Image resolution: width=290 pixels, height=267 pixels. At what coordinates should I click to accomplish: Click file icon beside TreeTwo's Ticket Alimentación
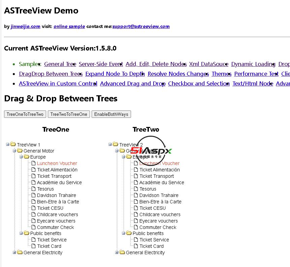tap(136, 170)
